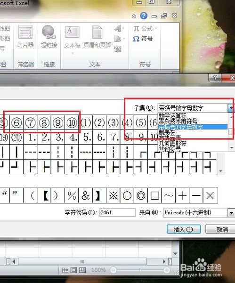Expand the WordArt dropdown arrow
235x283 pixels.
point(123,28)
